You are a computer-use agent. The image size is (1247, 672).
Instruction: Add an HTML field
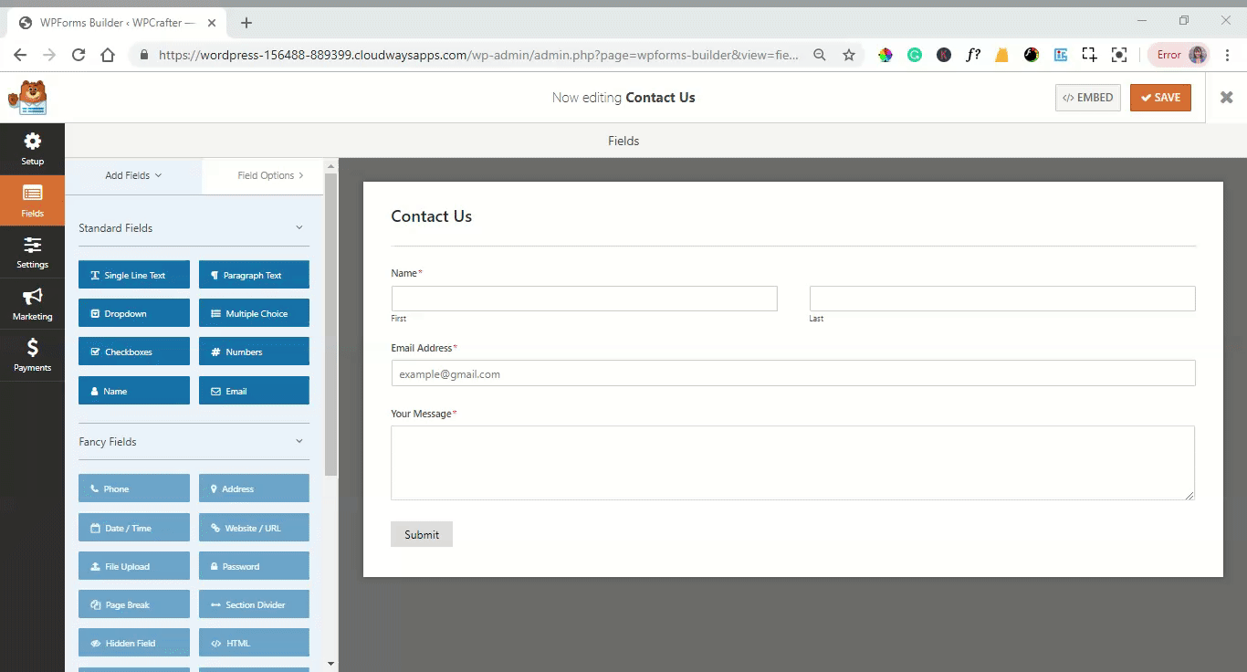pos(254,643)
